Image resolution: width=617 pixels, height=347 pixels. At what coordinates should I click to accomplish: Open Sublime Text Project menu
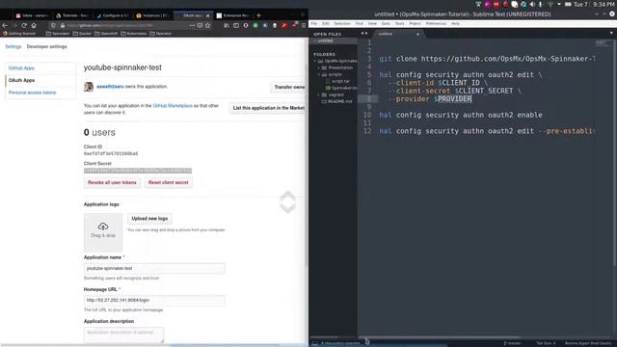pyautogui.click(x=415, y=23)
